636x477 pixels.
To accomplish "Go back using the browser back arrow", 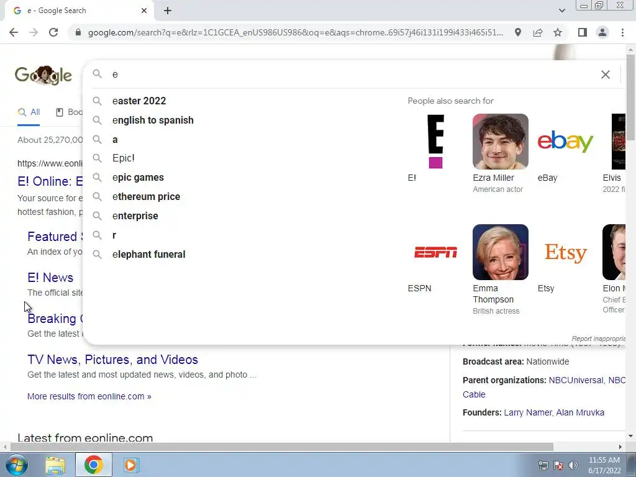I will (14, 32).
